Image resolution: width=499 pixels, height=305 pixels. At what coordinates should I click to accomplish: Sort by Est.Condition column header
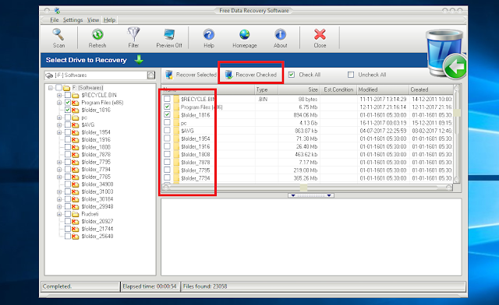[x=338, y=89]
